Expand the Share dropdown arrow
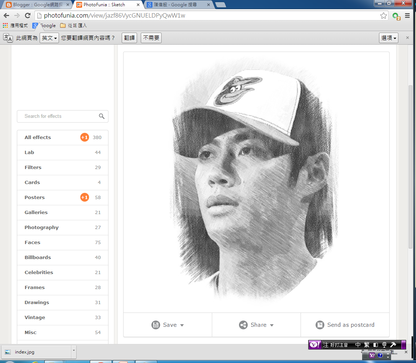This screenshot has height=363, width=416. pos(272,325)
